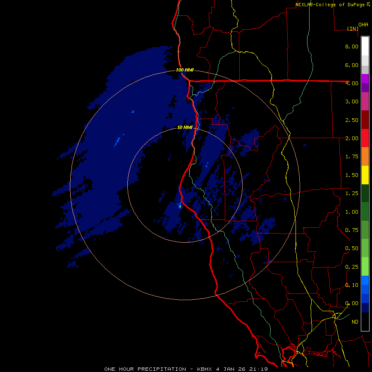Click the 0.10 legend value
372x372 pixels.
(352, 285)
